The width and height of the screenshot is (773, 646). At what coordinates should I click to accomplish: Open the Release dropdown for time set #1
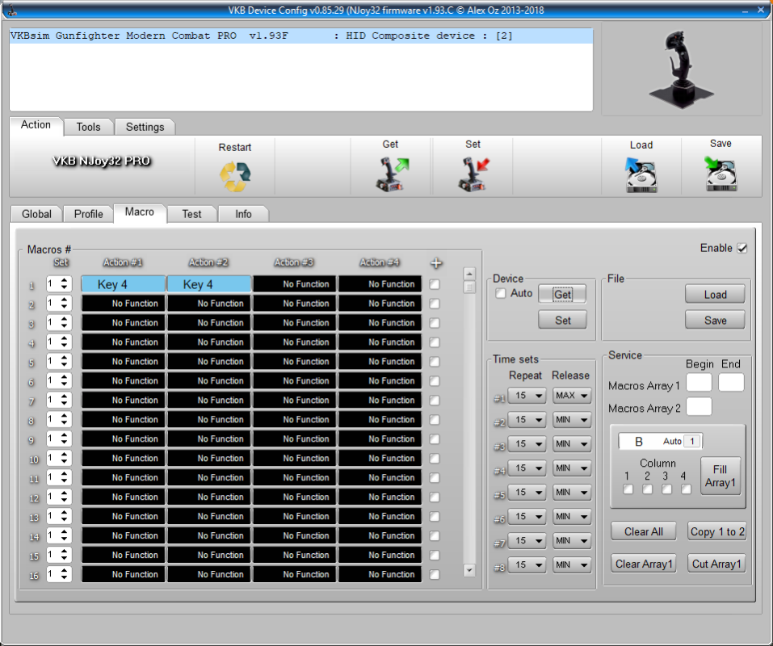pyautogui.click(x=572, y=396)
